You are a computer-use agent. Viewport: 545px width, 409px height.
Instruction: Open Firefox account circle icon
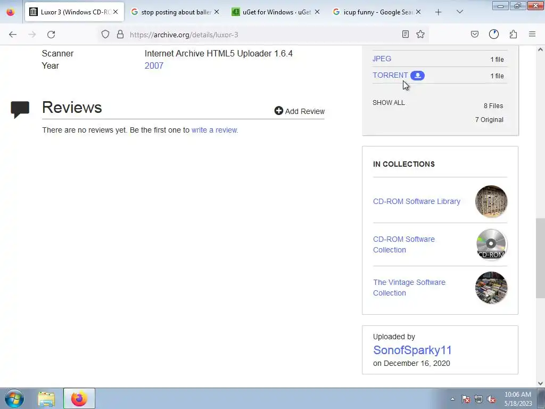click(x=494, y=34)
